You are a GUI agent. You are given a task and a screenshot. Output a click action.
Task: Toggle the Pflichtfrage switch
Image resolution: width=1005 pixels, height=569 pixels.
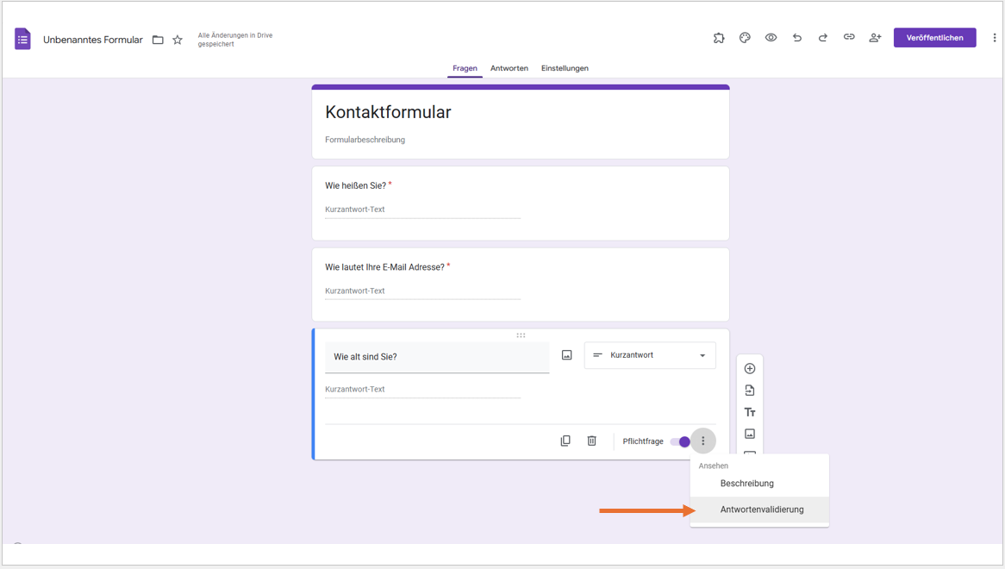pyautogui.click(x=680, y=441)
